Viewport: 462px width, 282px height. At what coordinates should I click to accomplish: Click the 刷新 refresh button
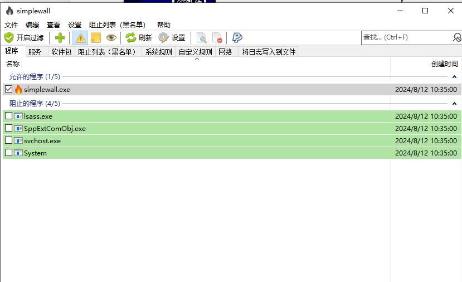(x=139, y=38)
